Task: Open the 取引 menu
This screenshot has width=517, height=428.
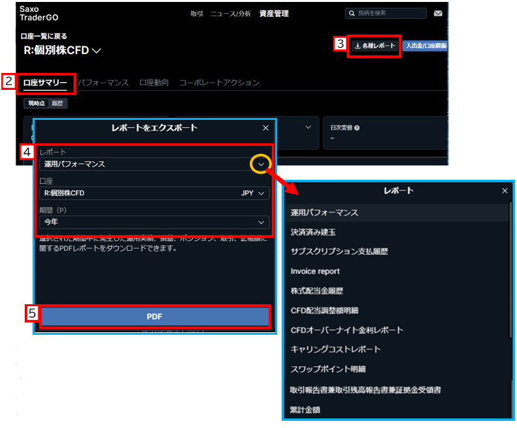Action: point(196,14)
